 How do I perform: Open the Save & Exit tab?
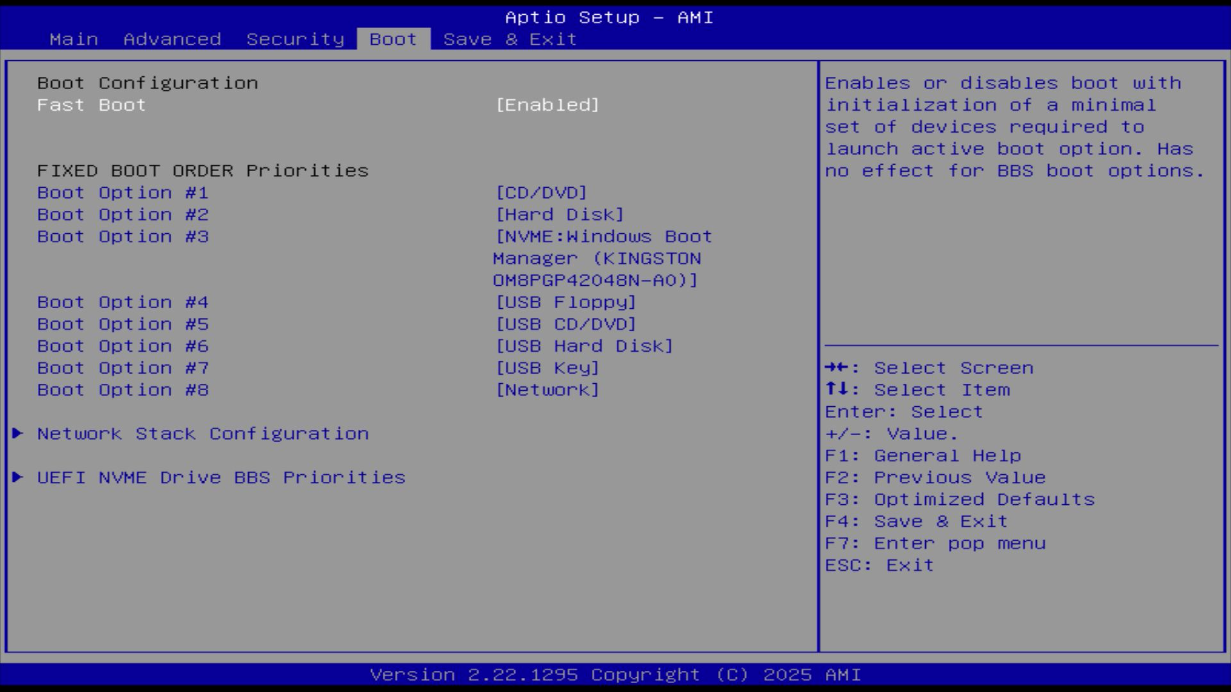510,39
